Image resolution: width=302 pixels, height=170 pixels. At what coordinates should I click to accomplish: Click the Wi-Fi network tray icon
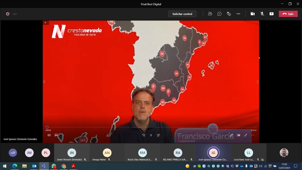coord(265,166)
